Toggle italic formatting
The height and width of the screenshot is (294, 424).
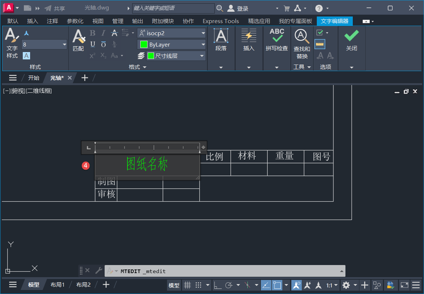103,33
